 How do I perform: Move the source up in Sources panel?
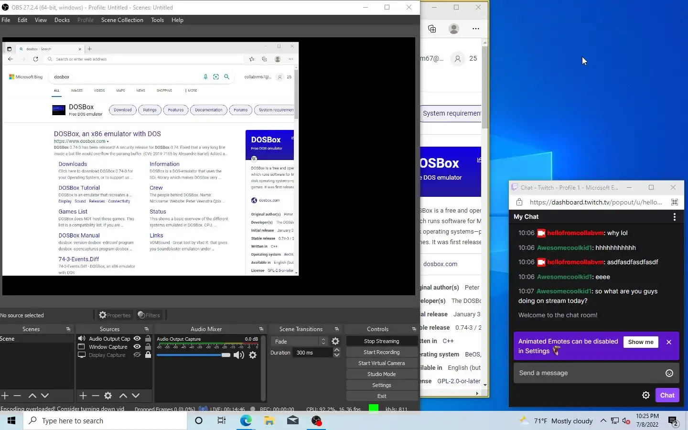(123, 396)
